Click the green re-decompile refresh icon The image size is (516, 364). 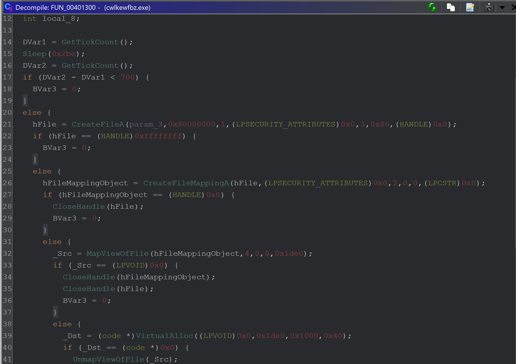coord(432,7)
